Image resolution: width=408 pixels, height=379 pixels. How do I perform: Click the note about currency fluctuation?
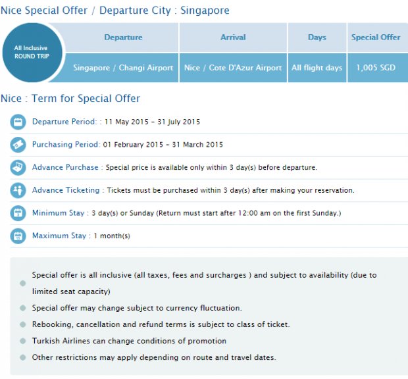coord(137,308)
